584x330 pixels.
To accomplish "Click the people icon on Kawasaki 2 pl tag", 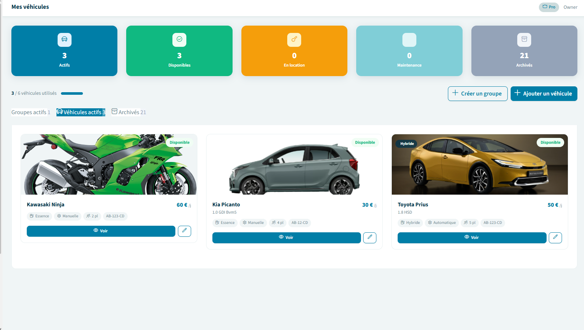I will [x=88, y=216].
